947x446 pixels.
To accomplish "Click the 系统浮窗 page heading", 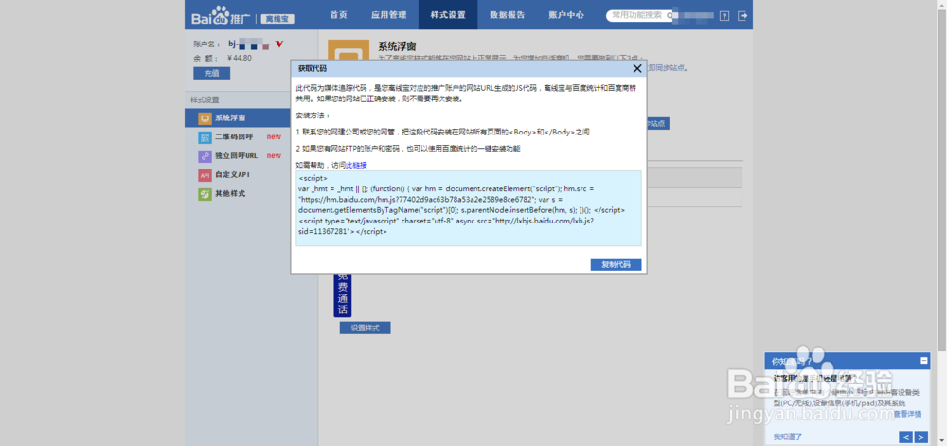I will pyautogui.click(x=398, y=46).
